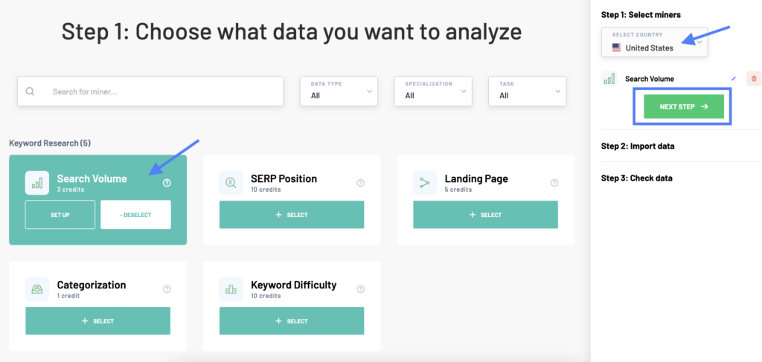Viewport: 762px width, 362px height.
Task: Change country in Select Country dropdown
Action: (655, 42)
